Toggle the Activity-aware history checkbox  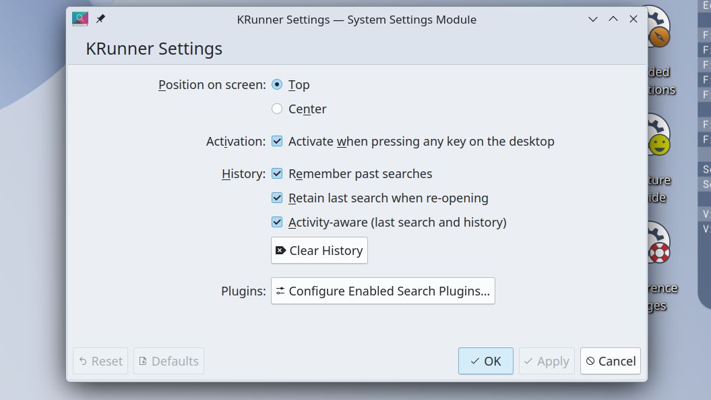click(277, 222)
